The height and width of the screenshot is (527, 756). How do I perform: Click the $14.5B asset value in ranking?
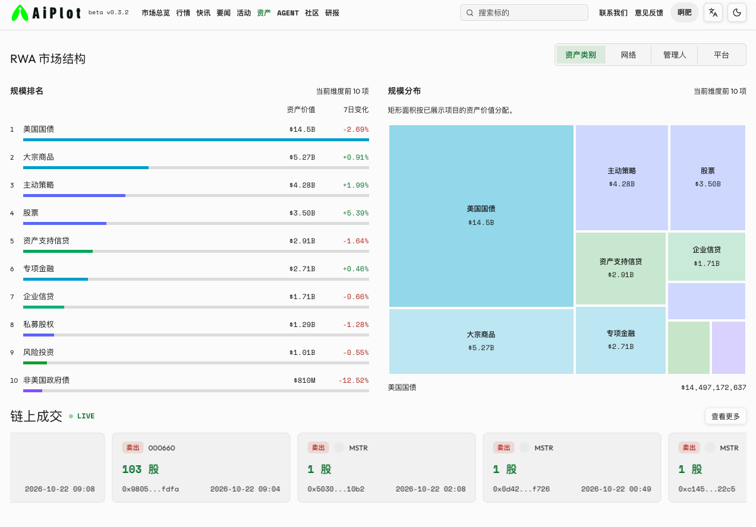[303, 129]
